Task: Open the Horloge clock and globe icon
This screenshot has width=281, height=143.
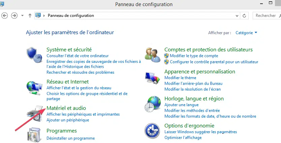Action: [x=153, y=104]
